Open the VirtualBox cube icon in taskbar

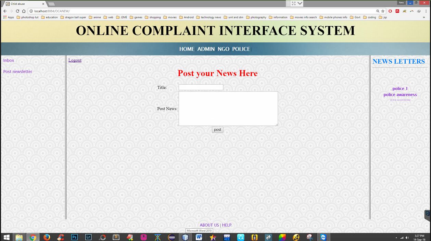click(x=185, y=237)
